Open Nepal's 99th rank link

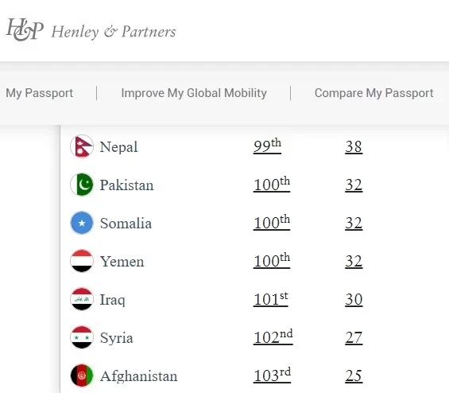click(x=267, y=146)
